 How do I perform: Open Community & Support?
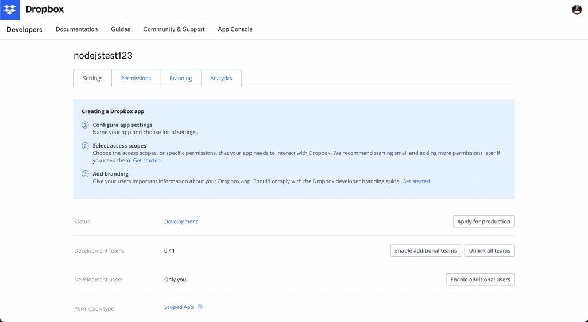(174, 29)
